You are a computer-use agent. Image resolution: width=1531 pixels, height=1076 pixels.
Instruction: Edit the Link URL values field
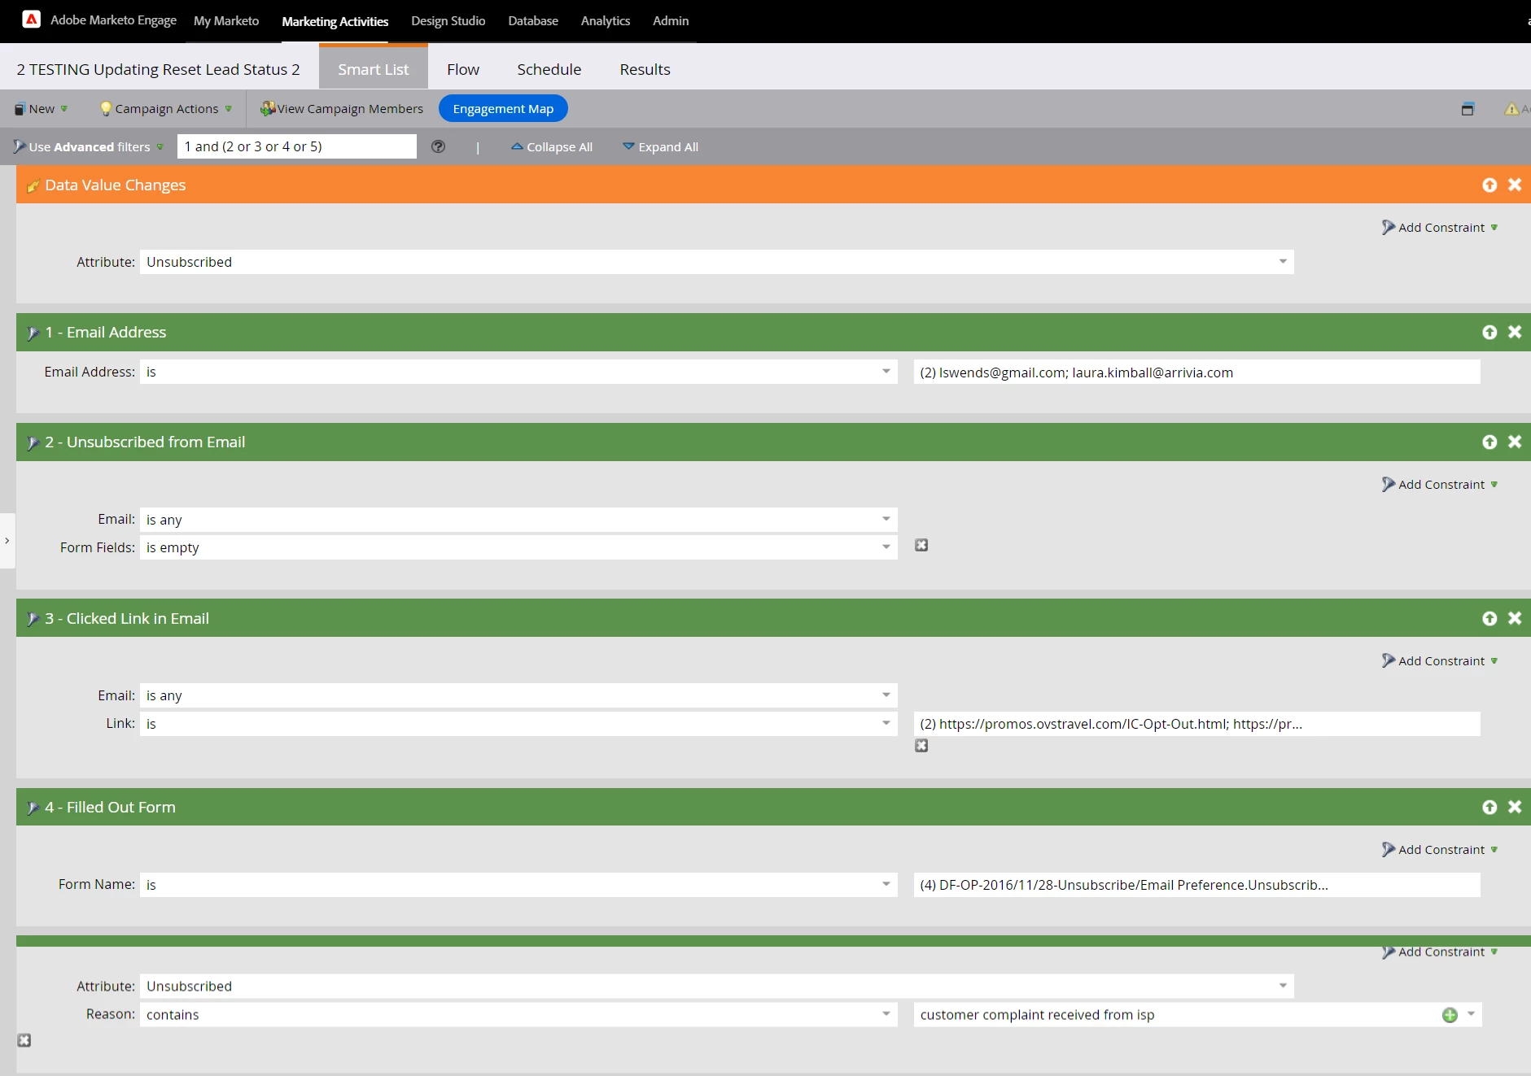(1196, 724)
